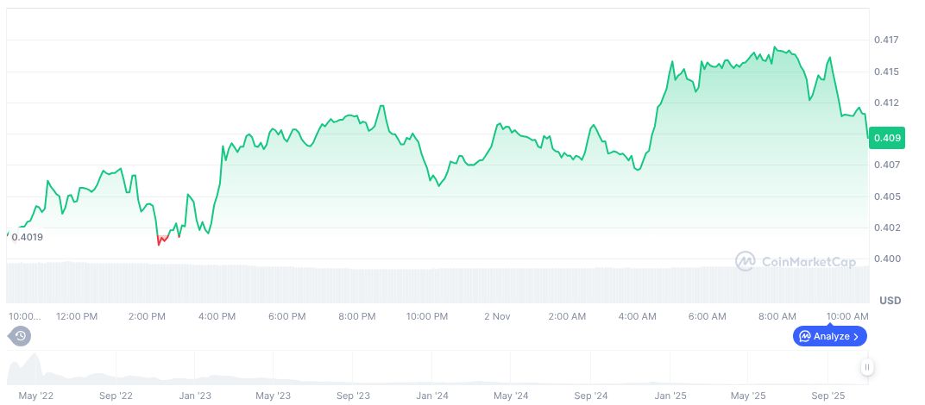This screenshot has height=405, width=925.
Task: Click the chat icon inside the Analyze button
Action: 805,336
